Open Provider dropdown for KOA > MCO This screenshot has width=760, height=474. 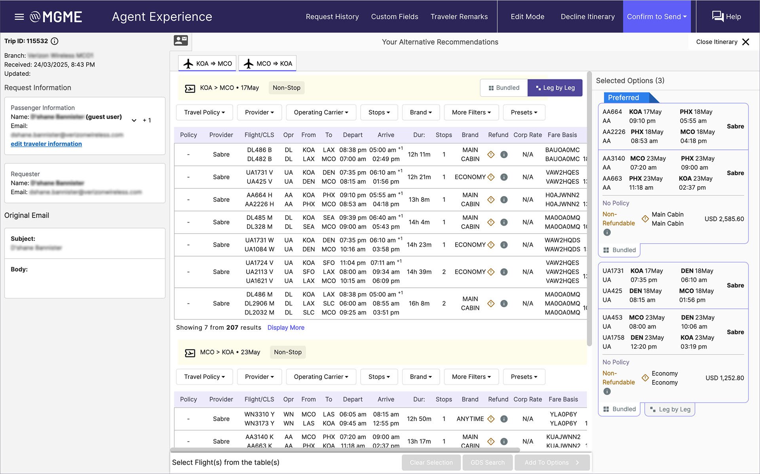coord(259,112)
